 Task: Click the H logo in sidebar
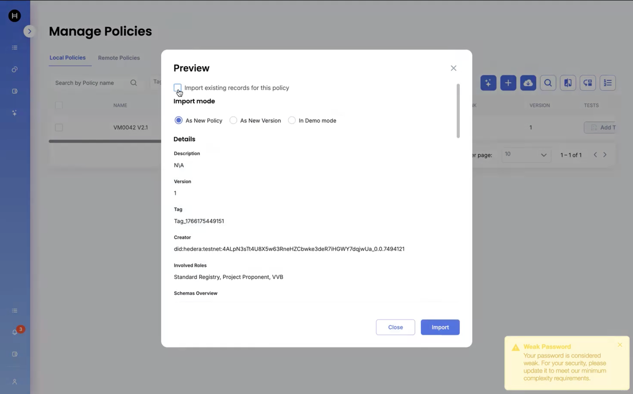tap(15, 16)
